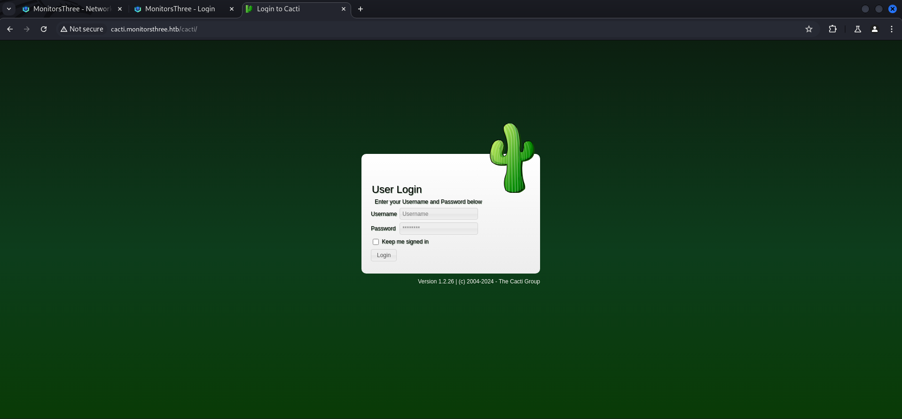Close the MonitorsThree - Login tab

pyautogui.click(x=232, y=9)
